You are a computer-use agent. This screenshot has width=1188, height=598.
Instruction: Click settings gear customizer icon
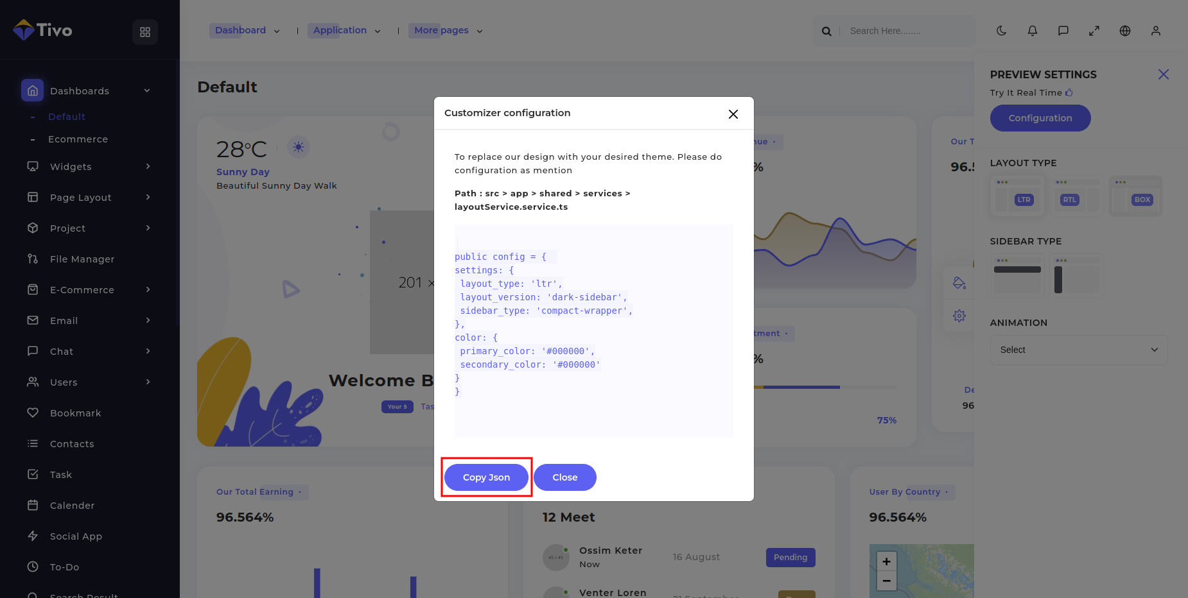(x=959, y=316)
